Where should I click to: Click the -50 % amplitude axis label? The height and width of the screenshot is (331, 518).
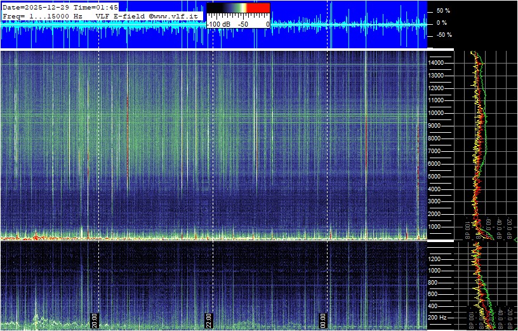[x=441, y=35]
